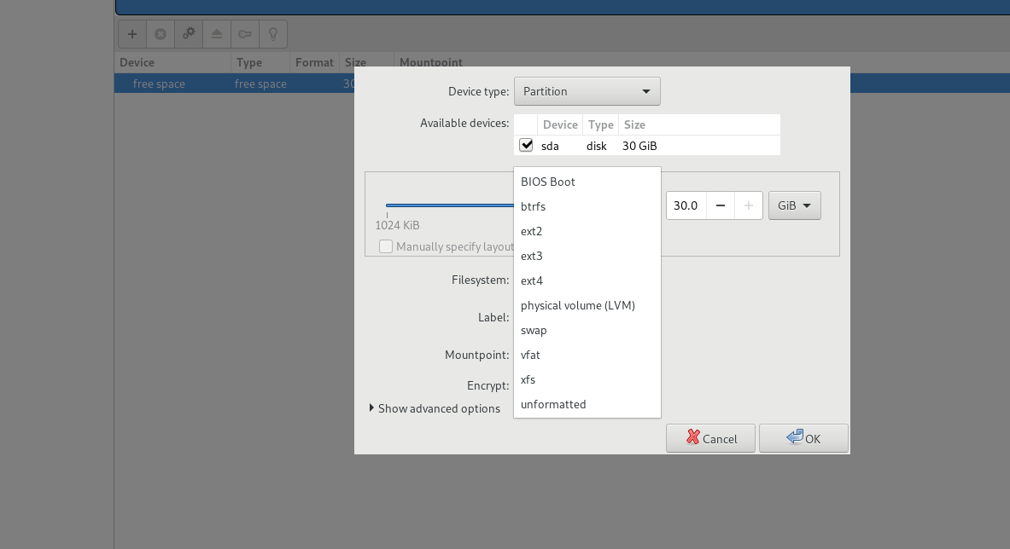Select unformatted option in list

[x=587, y=404]
